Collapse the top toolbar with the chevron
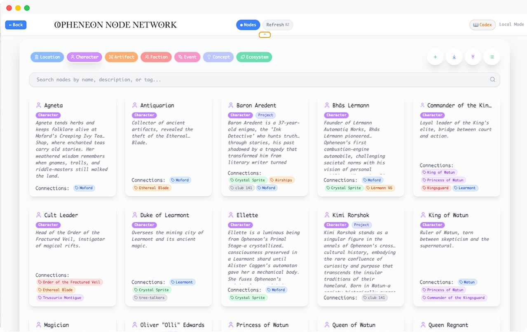This screenshot has width=527, height=332. [264, 35]
